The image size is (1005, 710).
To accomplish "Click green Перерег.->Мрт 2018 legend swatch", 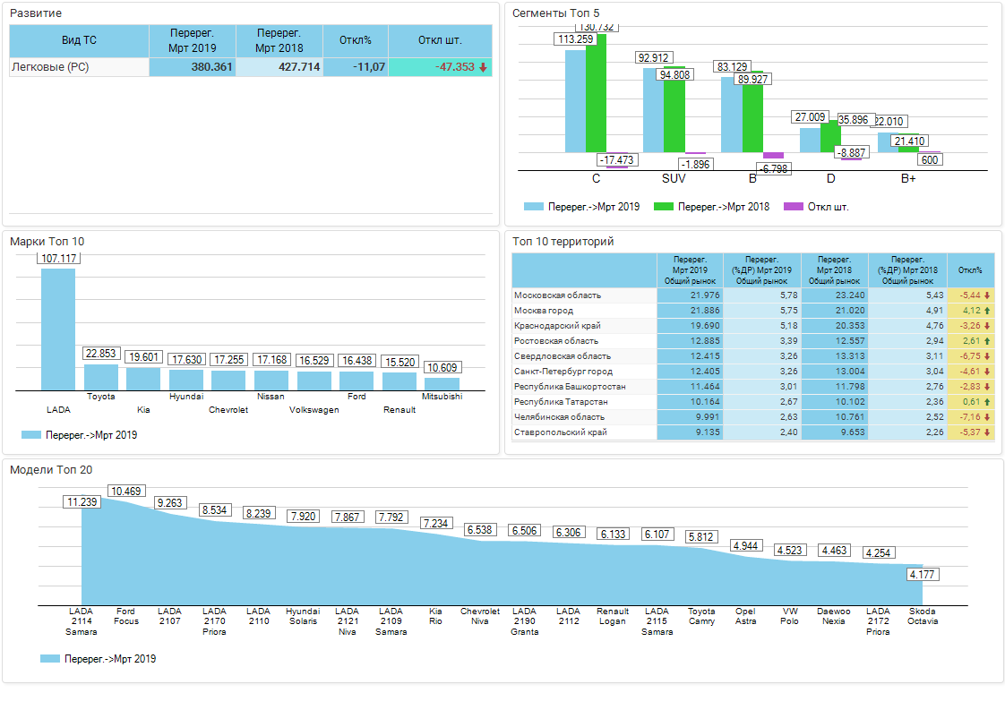I will click(663, 207).
